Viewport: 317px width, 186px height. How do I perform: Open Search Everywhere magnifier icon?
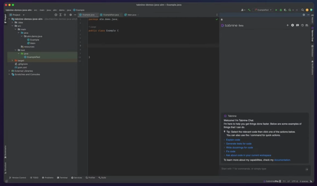302,10
